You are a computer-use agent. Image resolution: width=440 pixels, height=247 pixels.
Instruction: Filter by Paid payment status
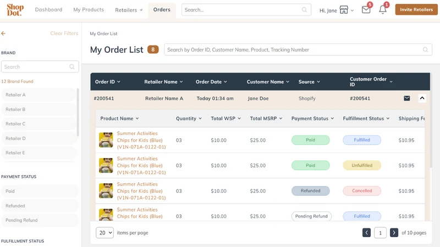pos(40,191)
